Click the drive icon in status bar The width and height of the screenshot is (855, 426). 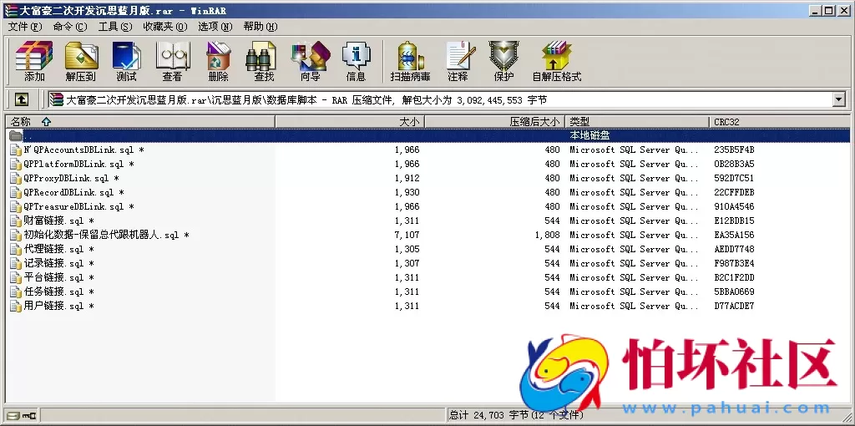coord(13,416)
